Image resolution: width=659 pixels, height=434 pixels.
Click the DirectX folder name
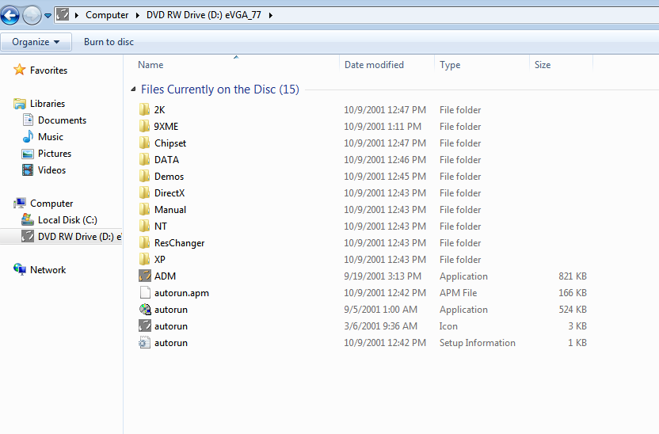(170, 192)
